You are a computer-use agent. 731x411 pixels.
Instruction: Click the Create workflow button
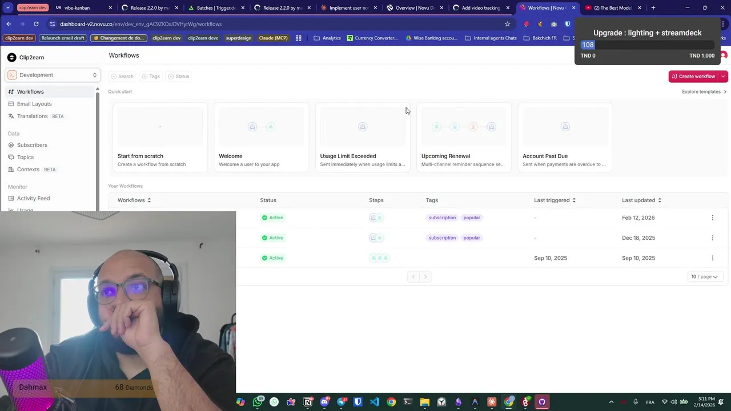693,76
